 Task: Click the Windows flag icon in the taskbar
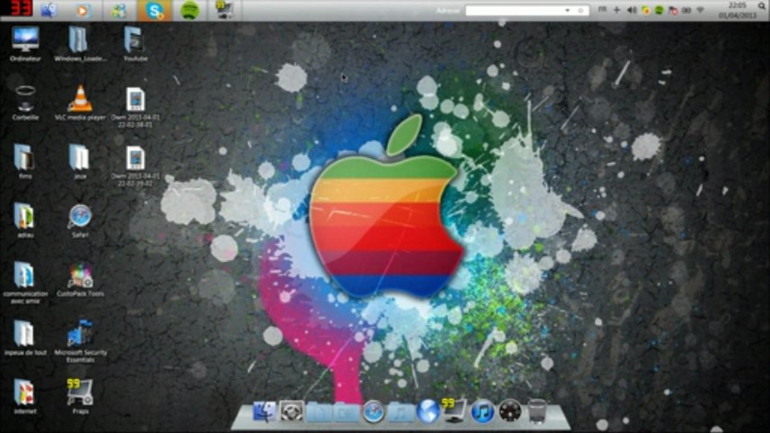(119, 10)
